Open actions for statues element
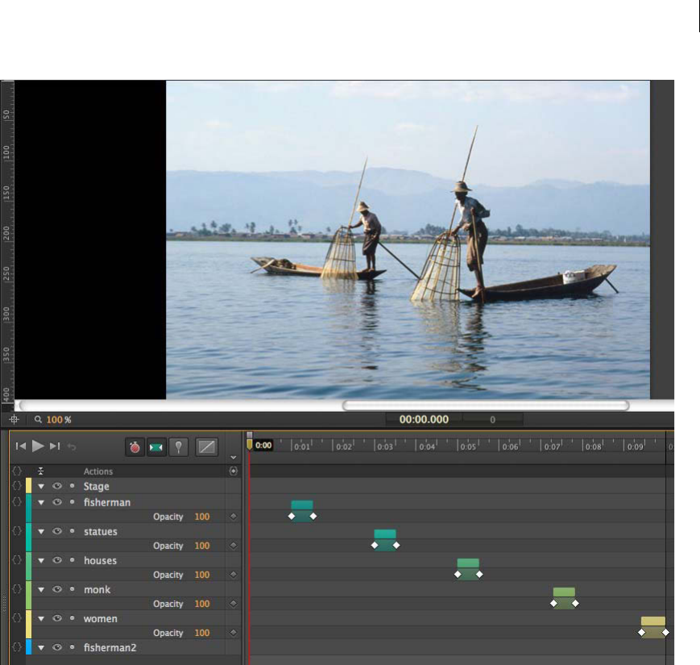The height and width of the screenshot is (665, 700). pos(17,531)
